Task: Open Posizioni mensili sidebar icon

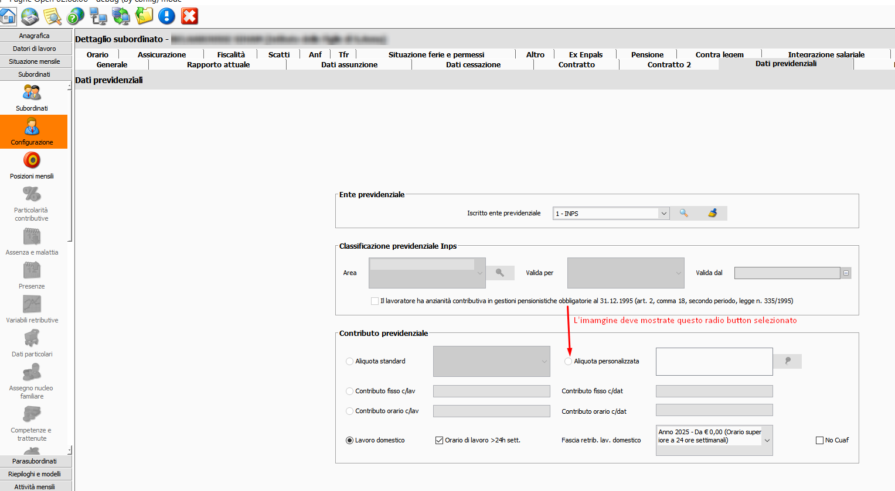Action: pos(32,165)
